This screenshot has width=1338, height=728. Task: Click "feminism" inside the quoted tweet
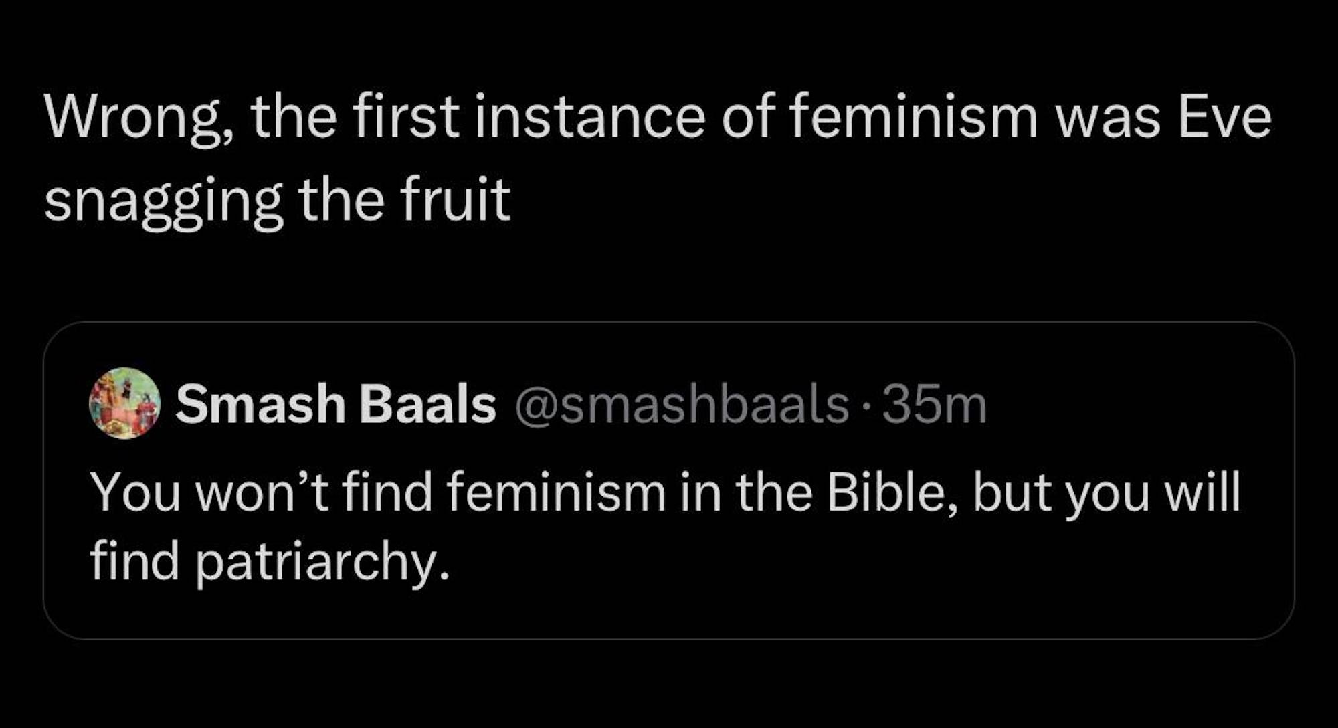coord(556,492)
